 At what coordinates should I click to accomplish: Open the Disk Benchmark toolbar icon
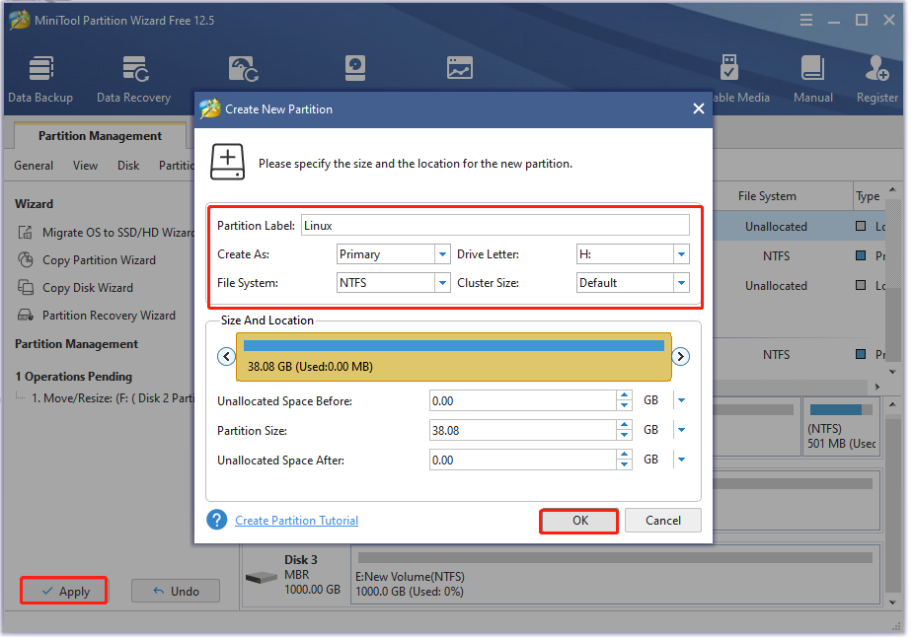355,69
